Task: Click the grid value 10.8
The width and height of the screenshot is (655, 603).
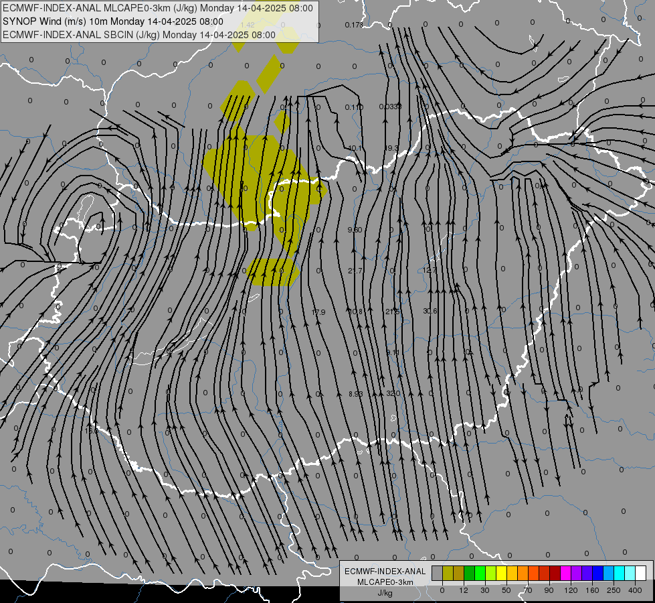Action: tap(355, 312)
